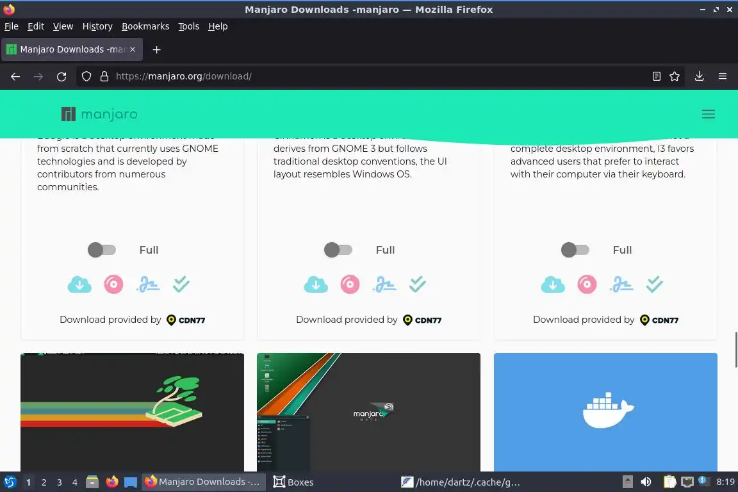Close the Manjaro Downloads tab
This screenshot has width=738, height=492.
pos(133,49)
